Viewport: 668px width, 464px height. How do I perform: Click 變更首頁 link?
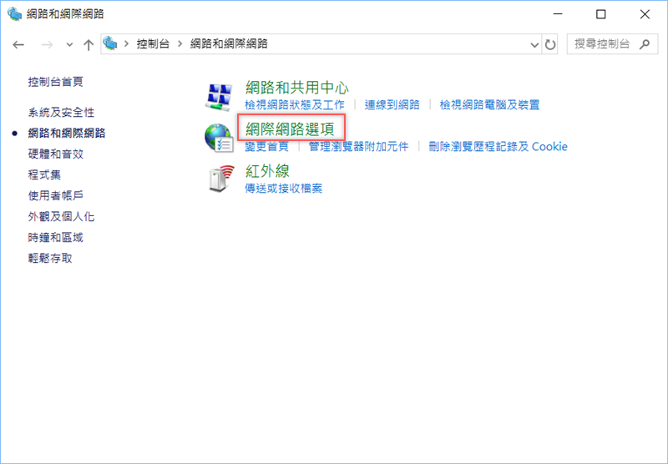(x=266, y=146)
